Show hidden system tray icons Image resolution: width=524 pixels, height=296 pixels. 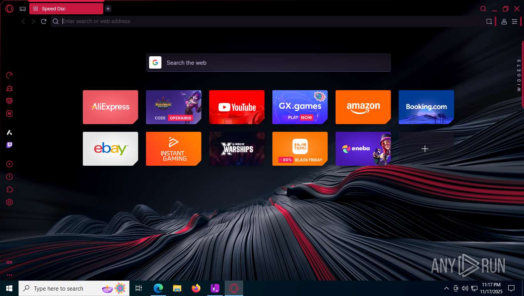(447, 288)
